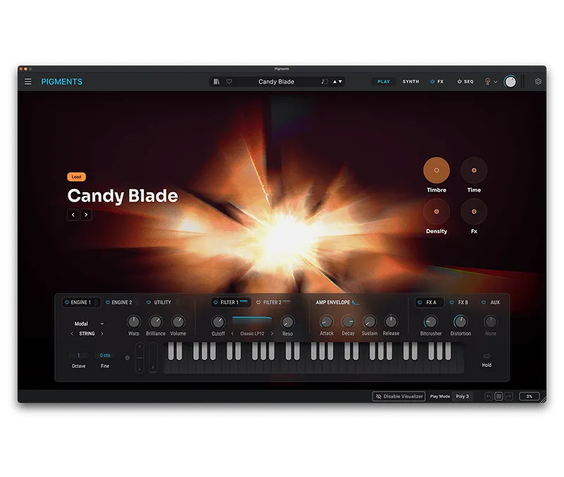Toggle AUX bus power button

(x=484, y=302)
